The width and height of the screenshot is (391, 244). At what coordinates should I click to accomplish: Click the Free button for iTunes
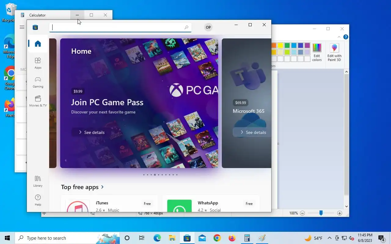click(147, 204)
